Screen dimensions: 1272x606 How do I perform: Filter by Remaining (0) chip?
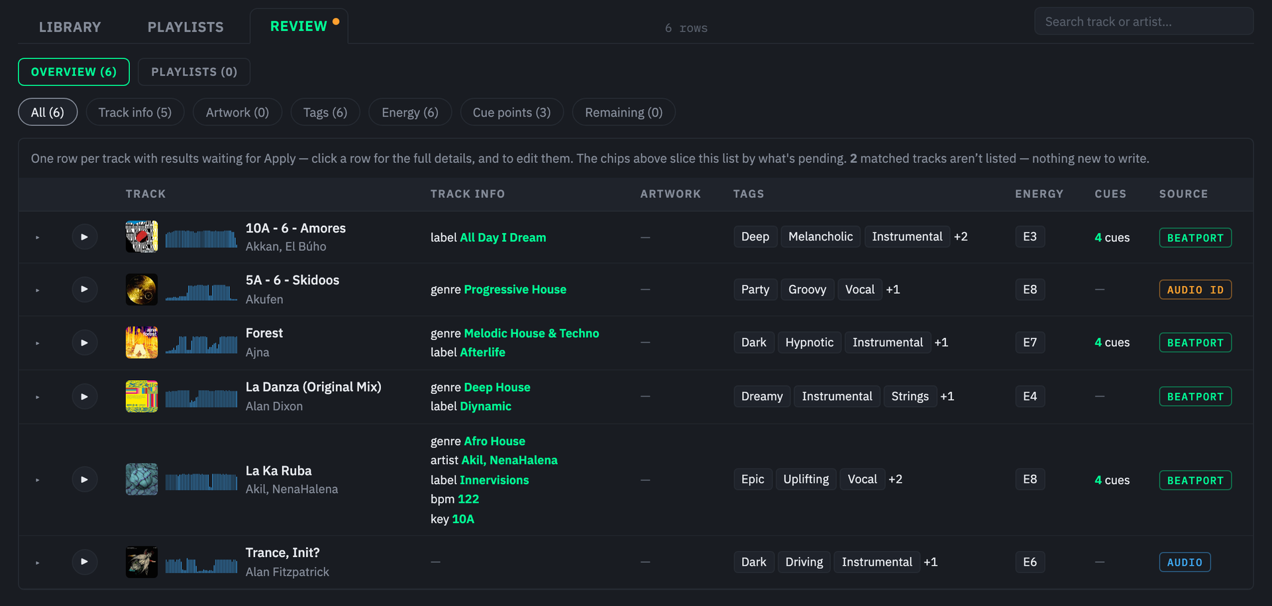623,112
